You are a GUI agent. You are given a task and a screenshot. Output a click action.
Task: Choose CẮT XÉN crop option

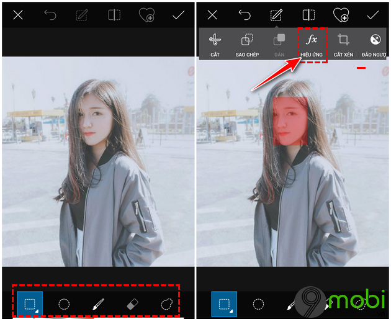pyautogui.click(x=343, y=45)
